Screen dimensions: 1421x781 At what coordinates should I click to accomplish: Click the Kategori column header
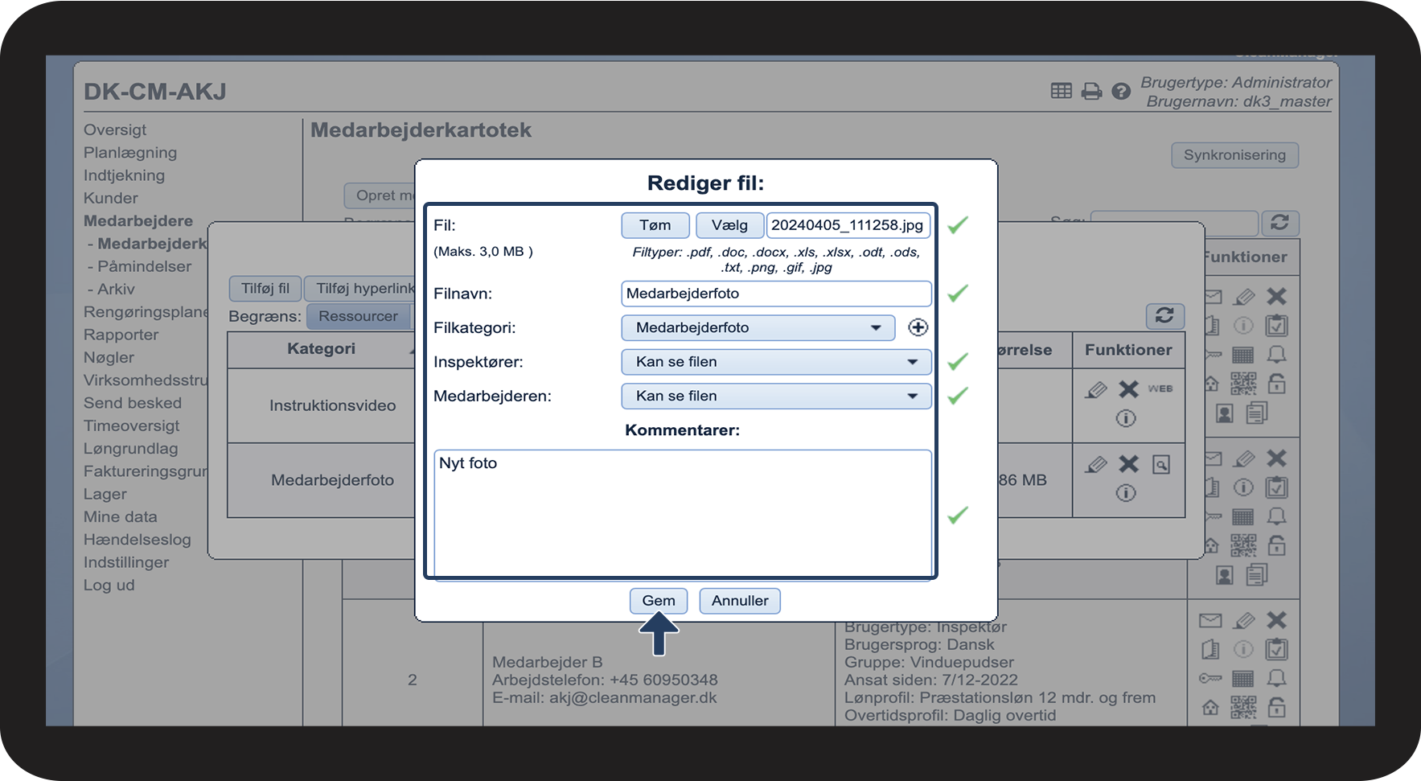point(321,349)
